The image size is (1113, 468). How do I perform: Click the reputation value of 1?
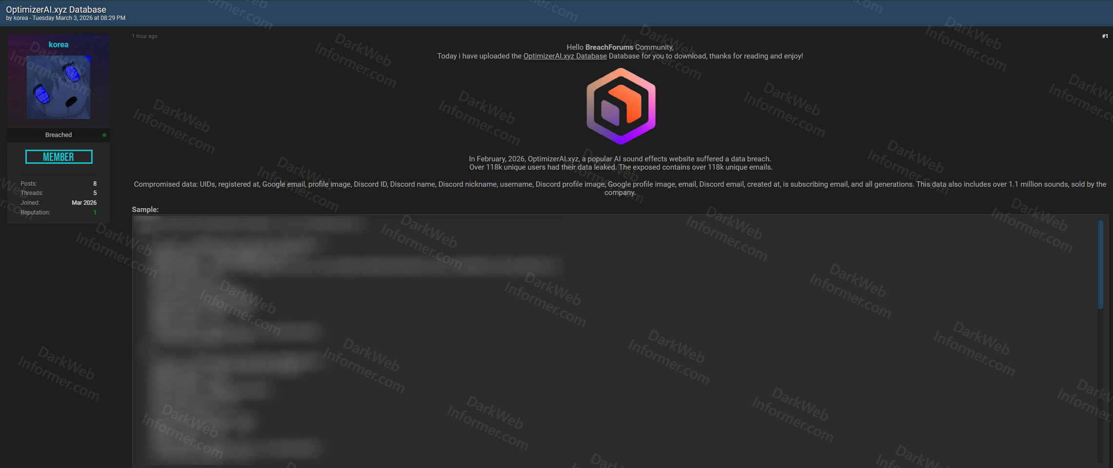point(95,212)
